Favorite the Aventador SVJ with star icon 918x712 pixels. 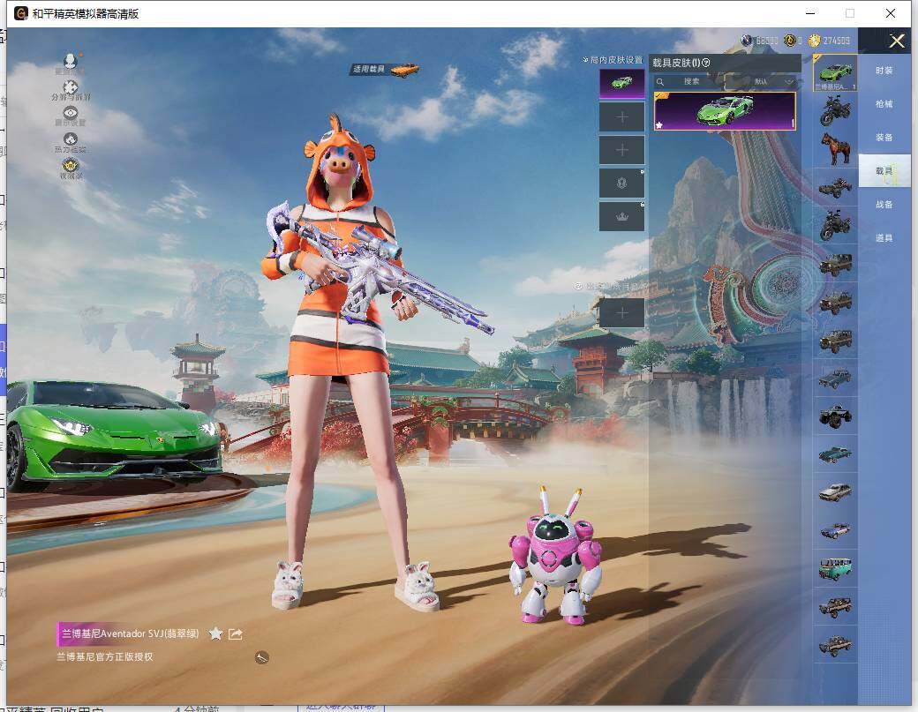tap(215, 633)
